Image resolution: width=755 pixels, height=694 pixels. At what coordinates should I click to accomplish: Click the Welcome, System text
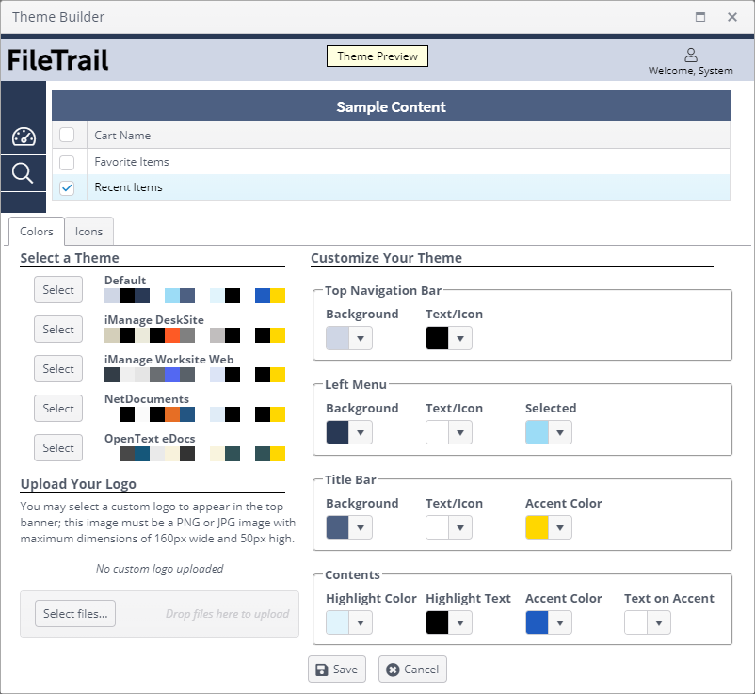pyautogui.click(x=690, y=71)
